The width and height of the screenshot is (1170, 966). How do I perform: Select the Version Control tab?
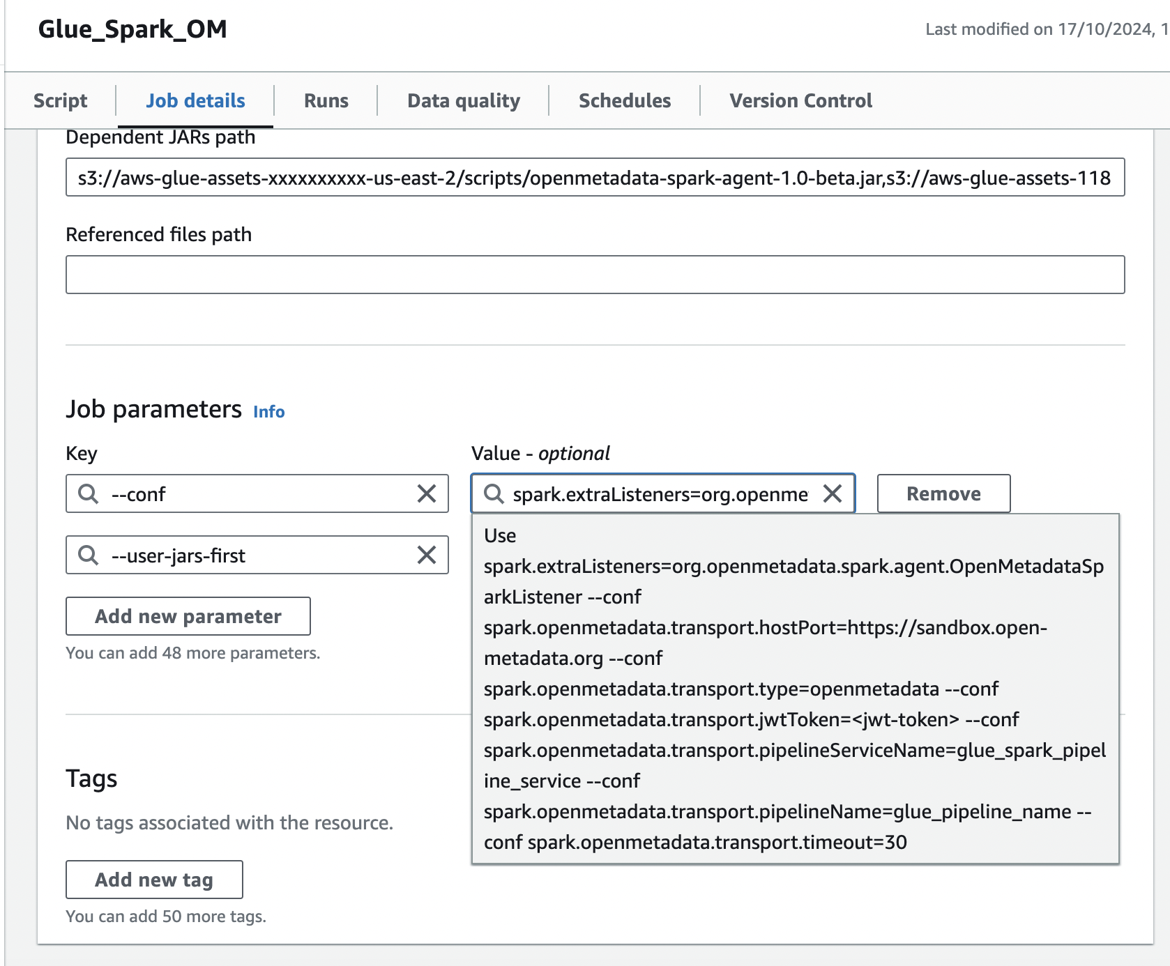tap(800, 100)
